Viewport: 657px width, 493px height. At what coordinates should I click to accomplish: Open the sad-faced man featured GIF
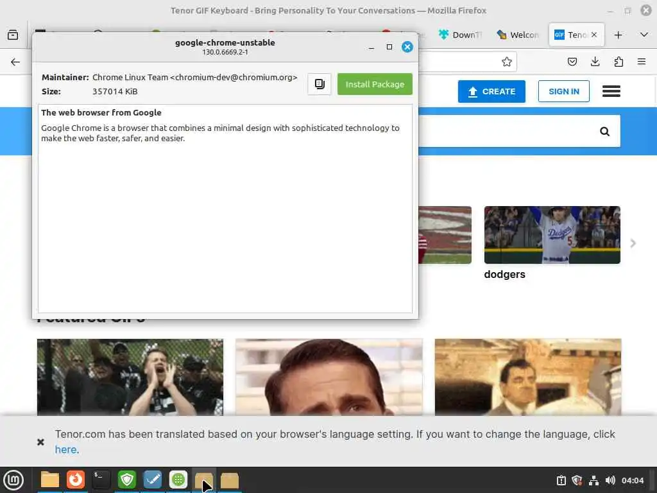click(329, 377)
